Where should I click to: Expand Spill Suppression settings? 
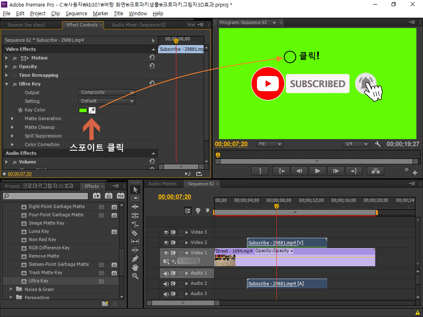pyautogui.click(x=12, y=135)
